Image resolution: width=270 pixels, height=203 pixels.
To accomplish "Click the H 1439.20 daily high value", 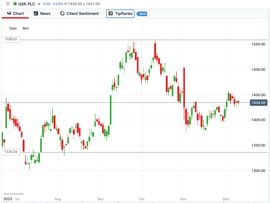I will (x=73, y=4).
